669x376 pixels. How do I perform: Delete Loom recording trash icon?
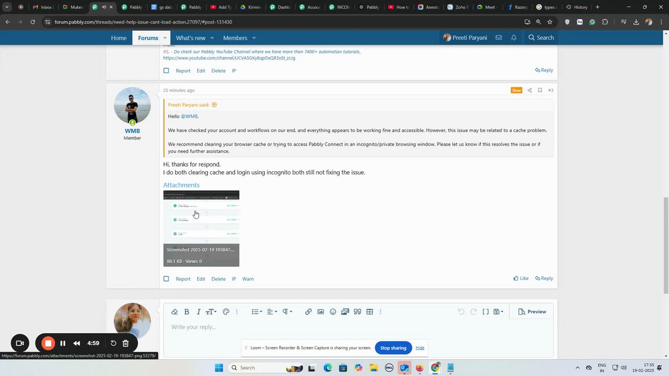pos(125,343)
